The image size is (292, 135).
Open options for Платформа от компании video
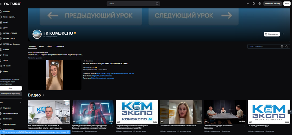200,126
